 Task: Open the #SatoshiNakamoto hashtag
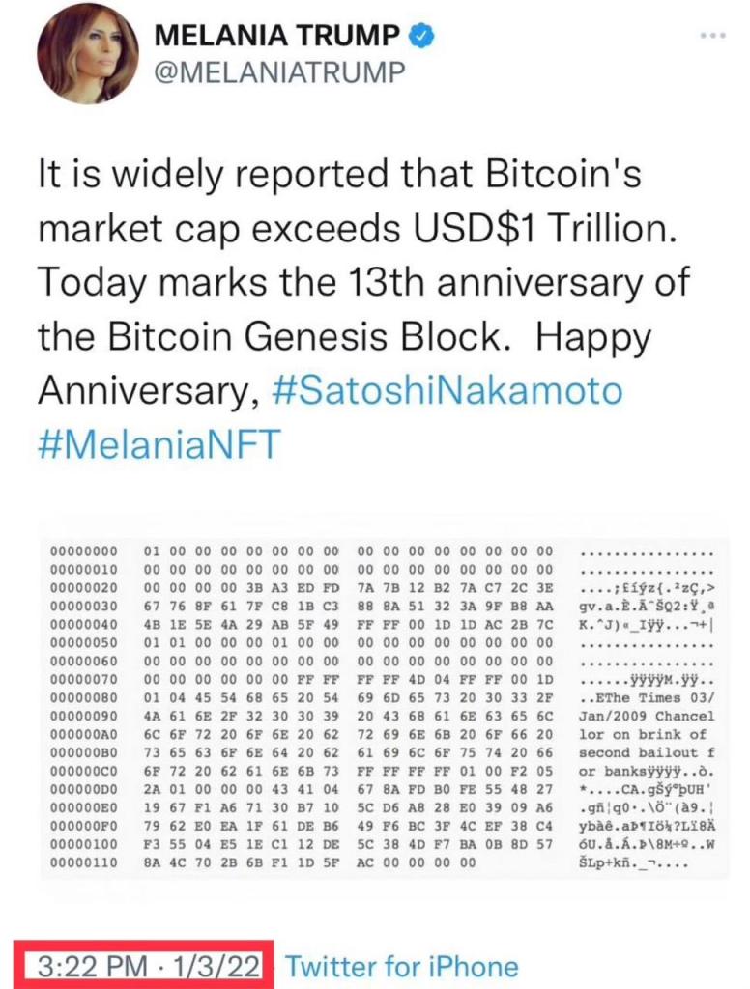(448, 391)
